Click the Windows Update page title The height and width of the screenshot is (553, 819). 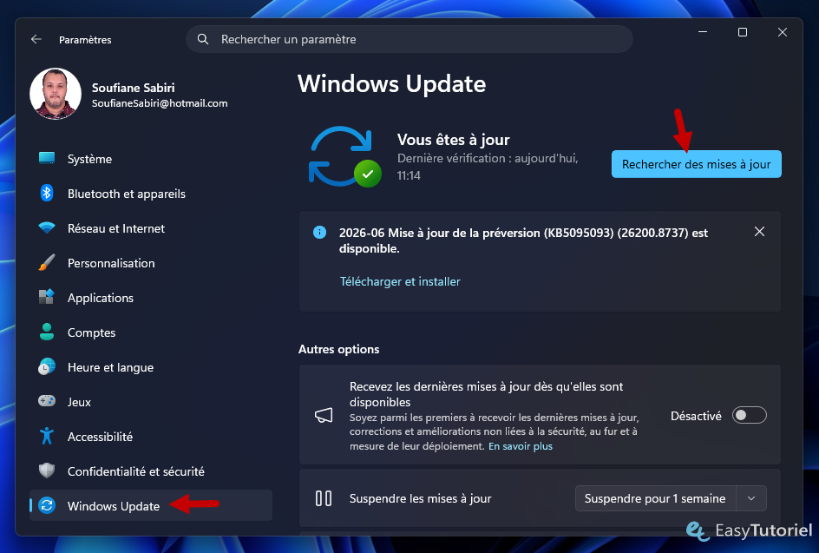pyautogui.click(x=392, y=83)
